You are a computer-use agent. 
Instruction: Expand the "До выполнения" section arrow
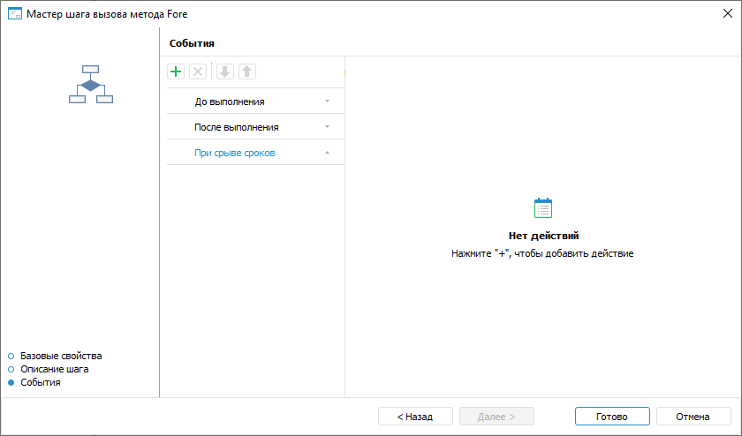(327, 101)
